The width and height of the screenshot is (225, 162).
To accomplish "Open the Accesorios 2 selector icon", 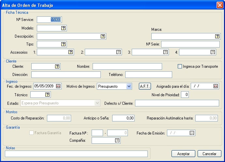I will (118, 52).
